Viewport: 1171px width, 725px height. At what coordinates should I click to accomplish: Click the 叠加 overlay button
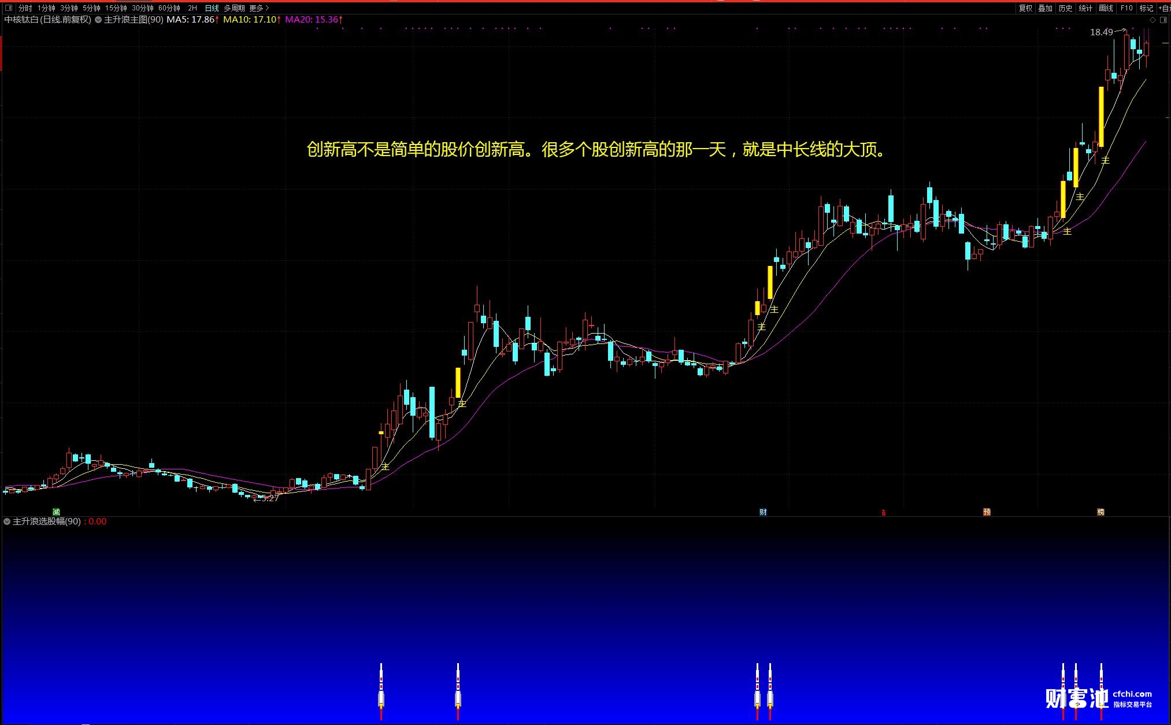coord(1045,8)
